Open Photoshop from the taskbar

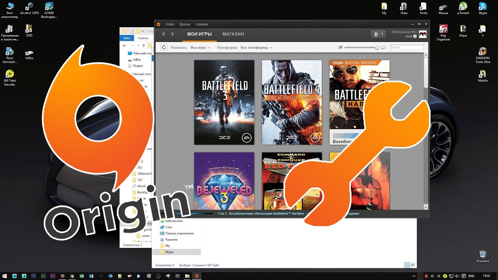point(34,276)
